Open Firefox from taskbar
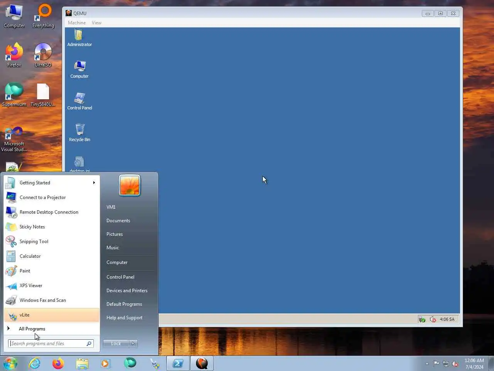 tap(58, 363)
